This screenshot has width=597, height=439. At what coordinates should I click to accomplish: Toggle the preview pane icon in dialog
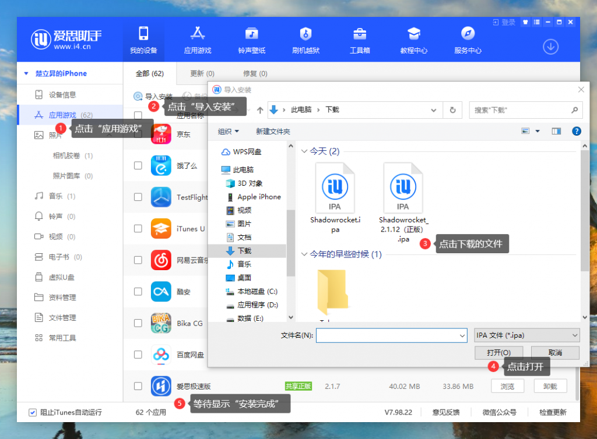556,131
